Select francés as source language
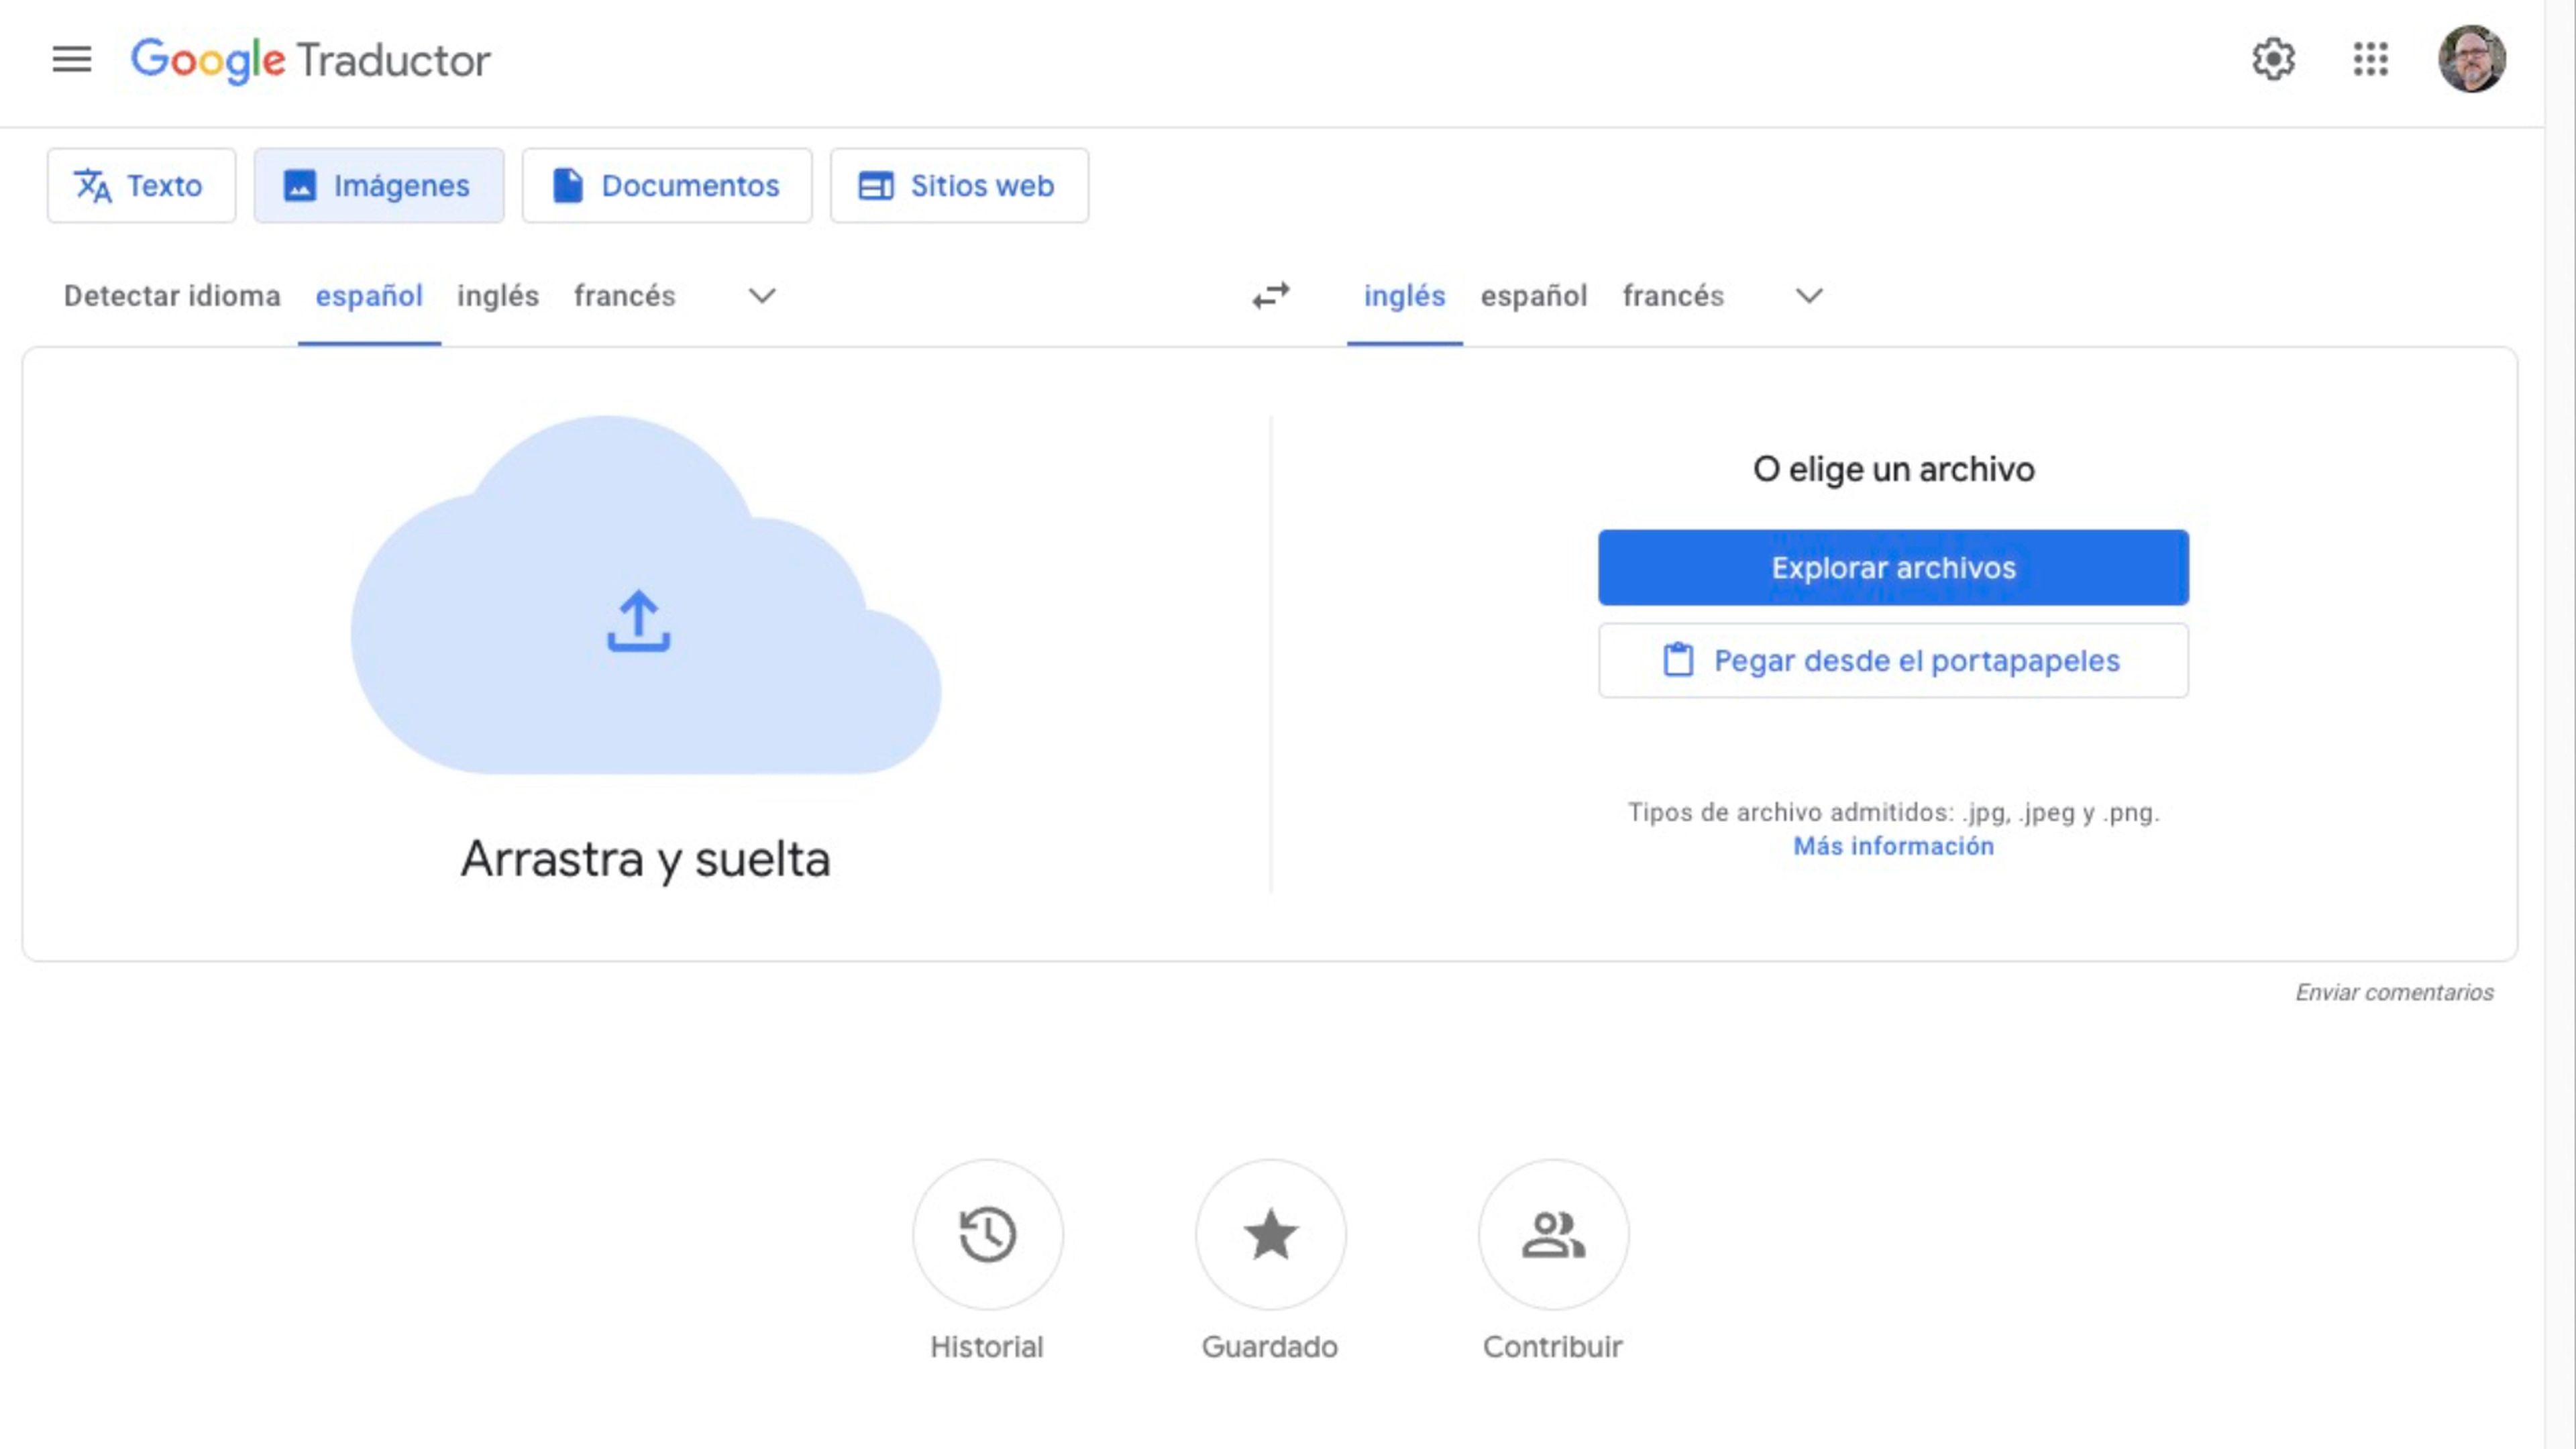The image size is (2576, 1449). pyautogui.click(x=625, y=296)
